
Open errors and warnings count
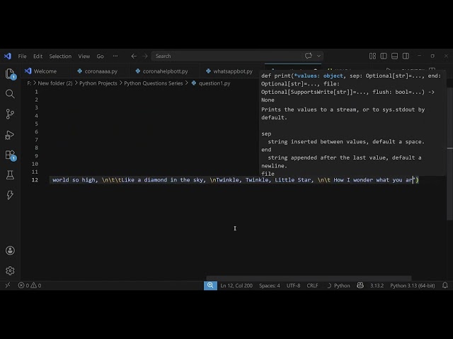30,285
